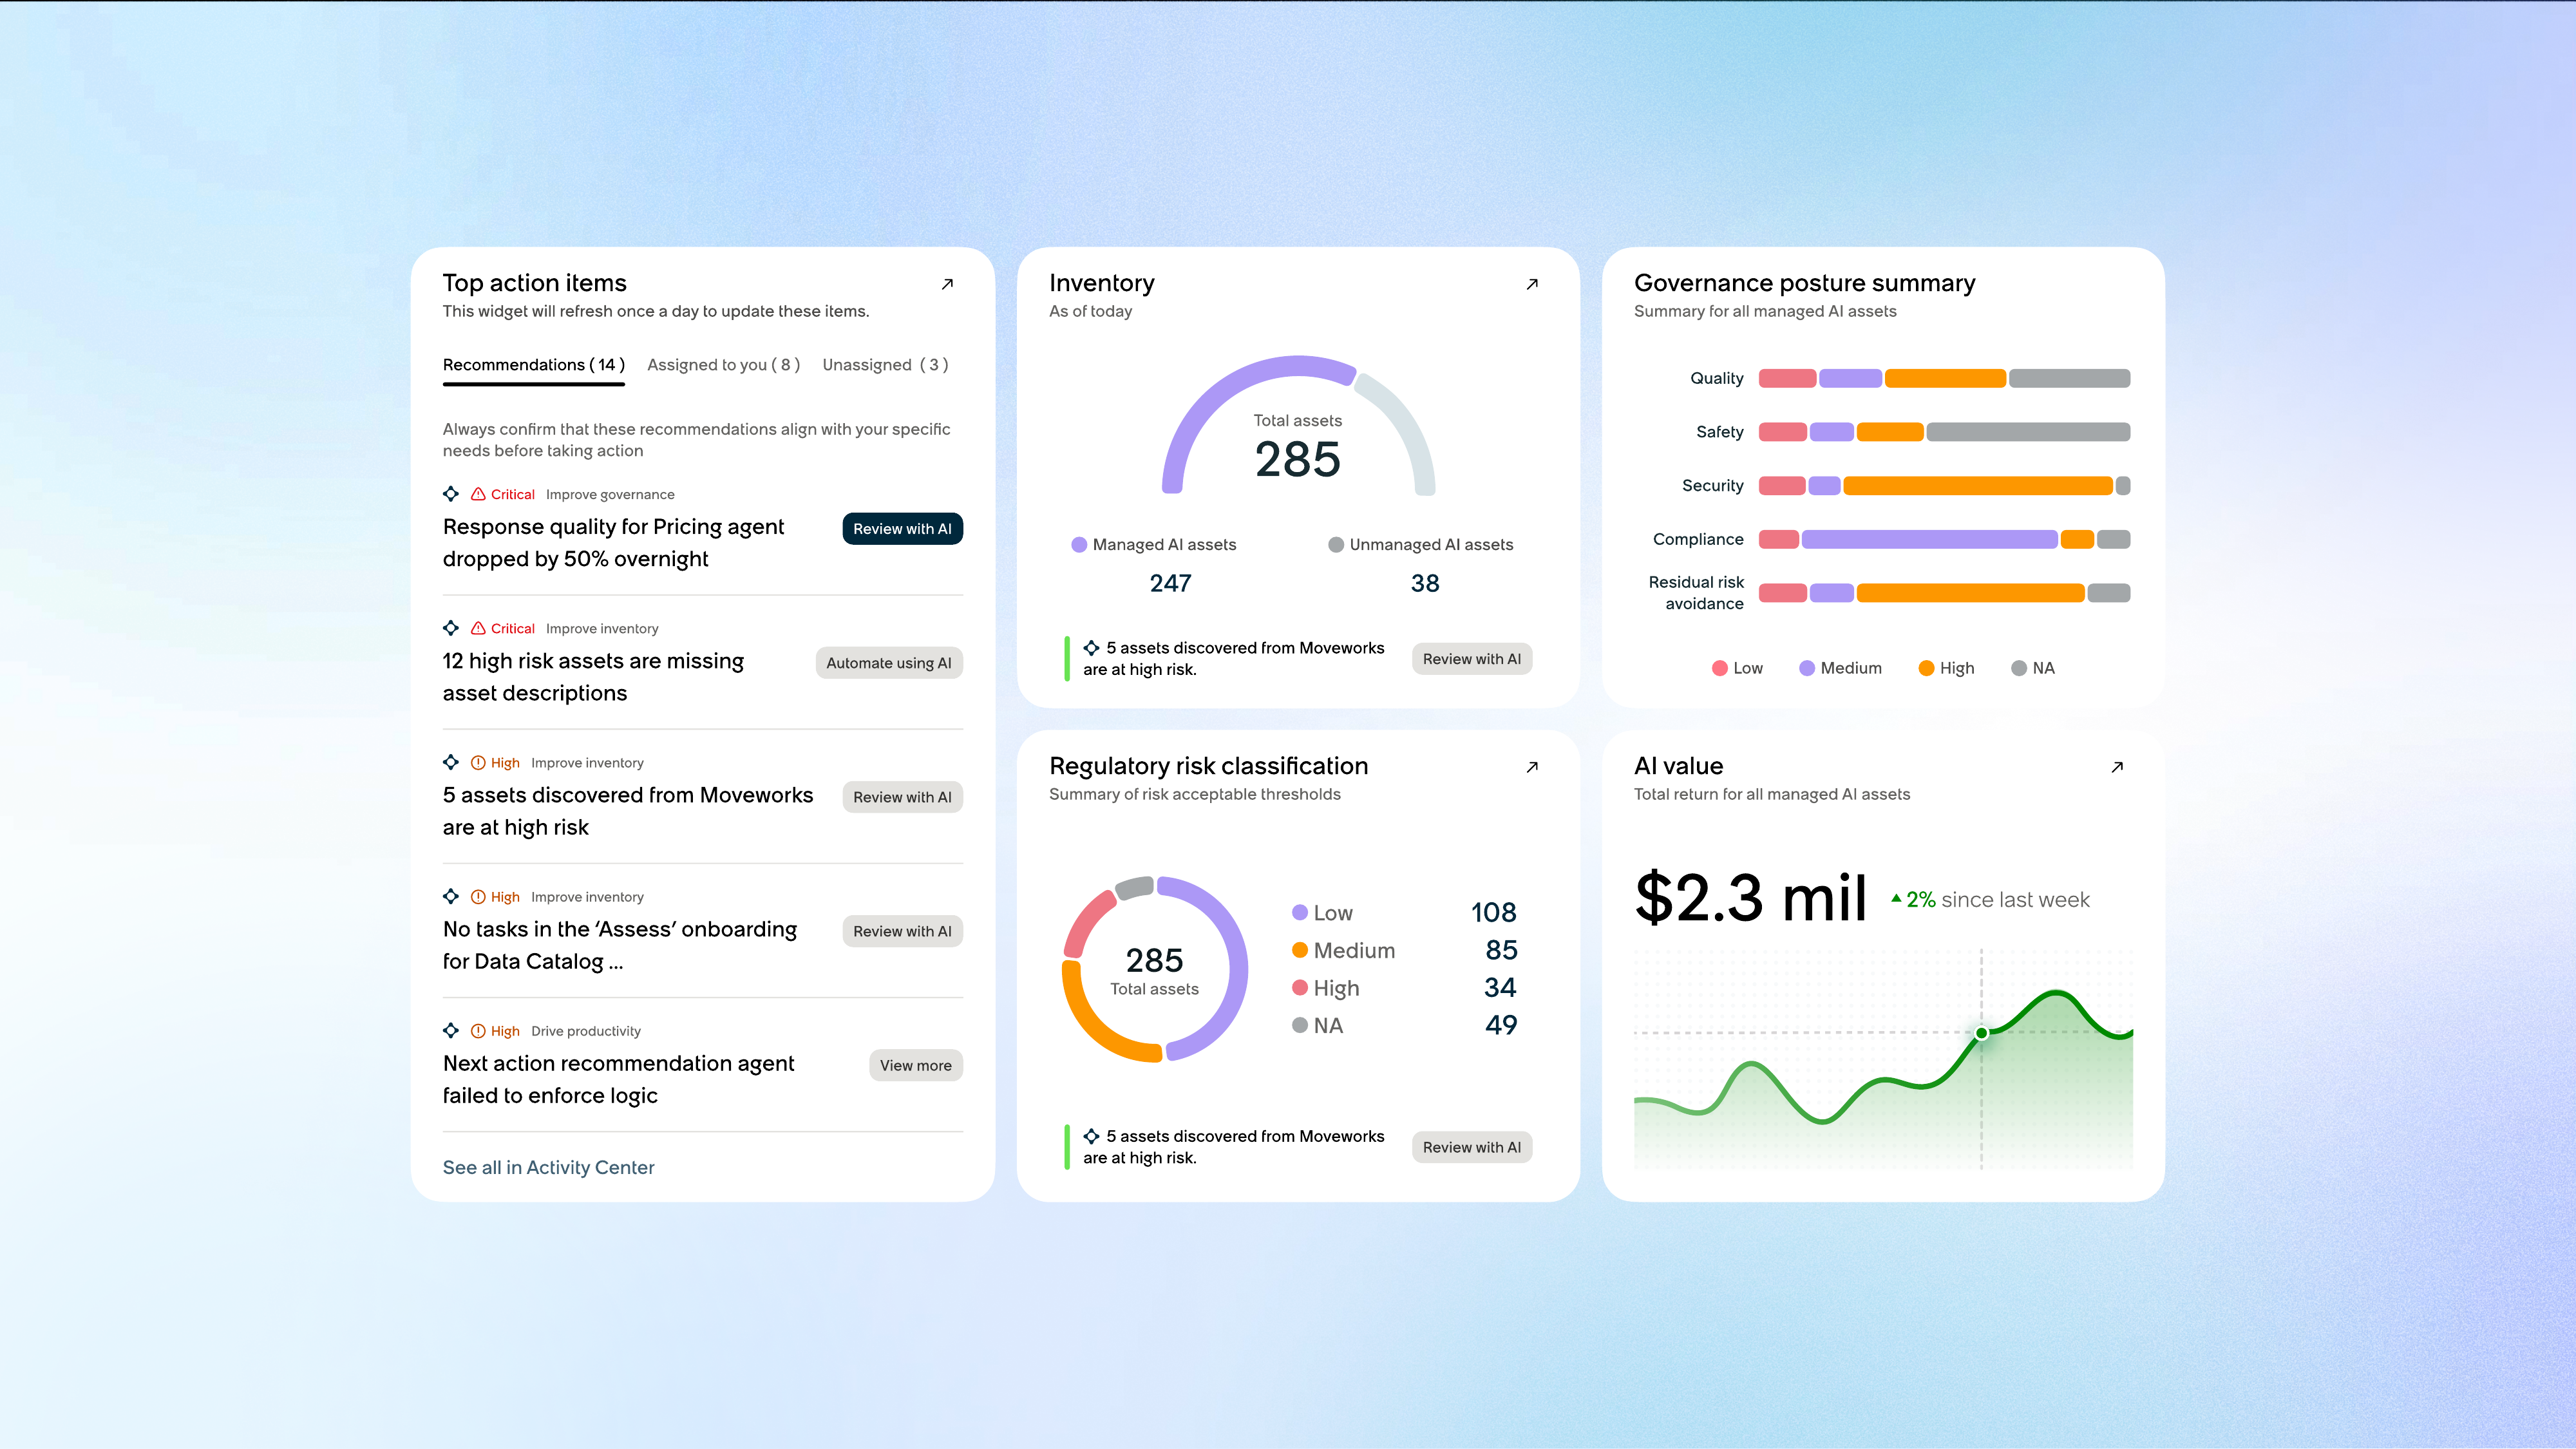The height and width of the screenshot is (1449, 2576).
Task: Click Automate using AI button
Action: coord(889,663)
